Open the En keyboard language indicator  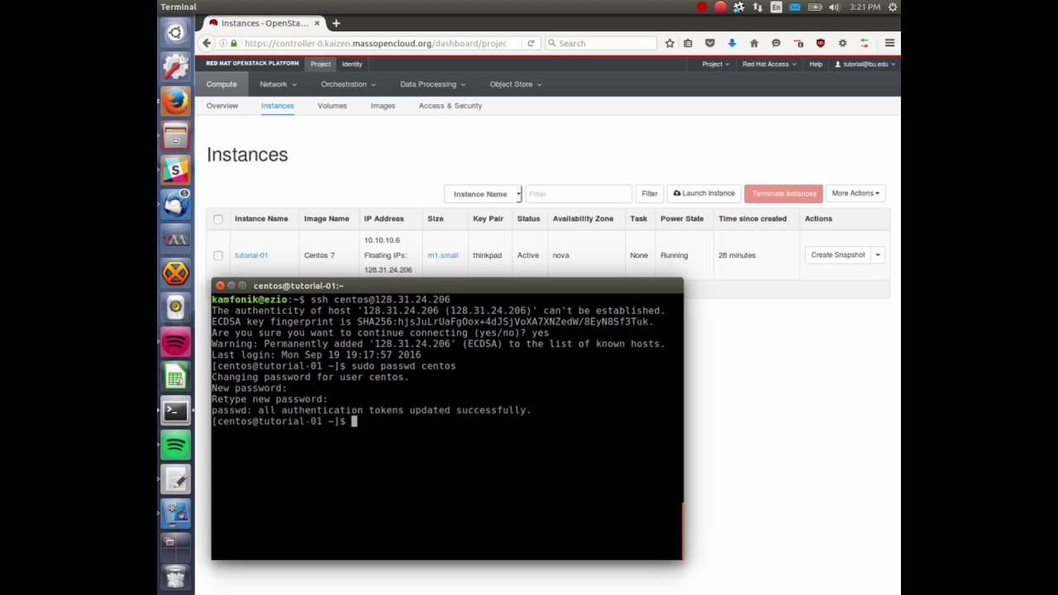[776, 7]
